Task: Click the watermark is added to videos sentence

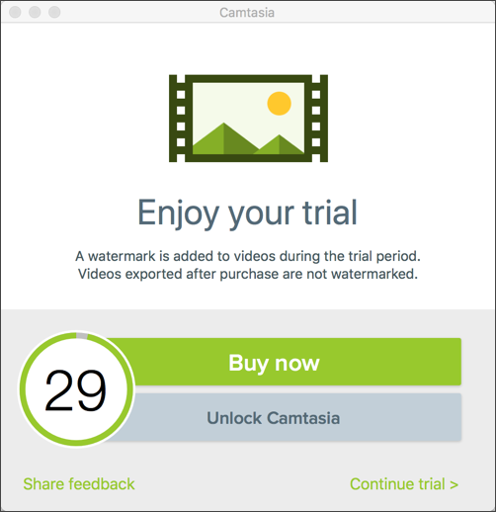Action: pyautogui.click(x=248, y=256)
